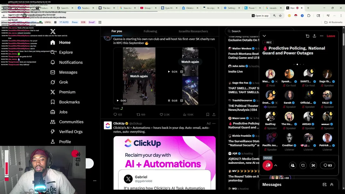
Task: Open the ClickUp advertiser profile name
Action: (x=119, y=123)
